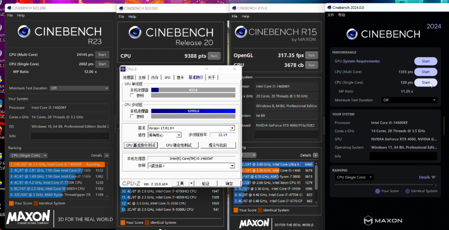
Task: Select R20 ranking row Core i7-6700HQ CPU
Action: [x=170, y=191]
